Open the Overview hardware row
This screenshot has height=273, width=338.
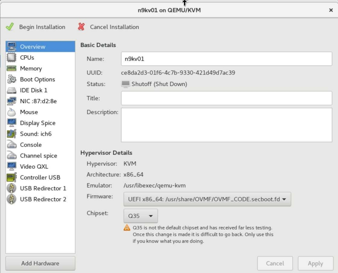pos(40,47)
